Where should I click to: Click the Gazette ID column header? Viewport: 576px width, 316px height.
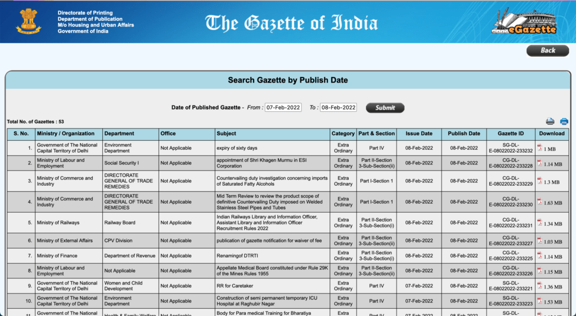[510, 134]
